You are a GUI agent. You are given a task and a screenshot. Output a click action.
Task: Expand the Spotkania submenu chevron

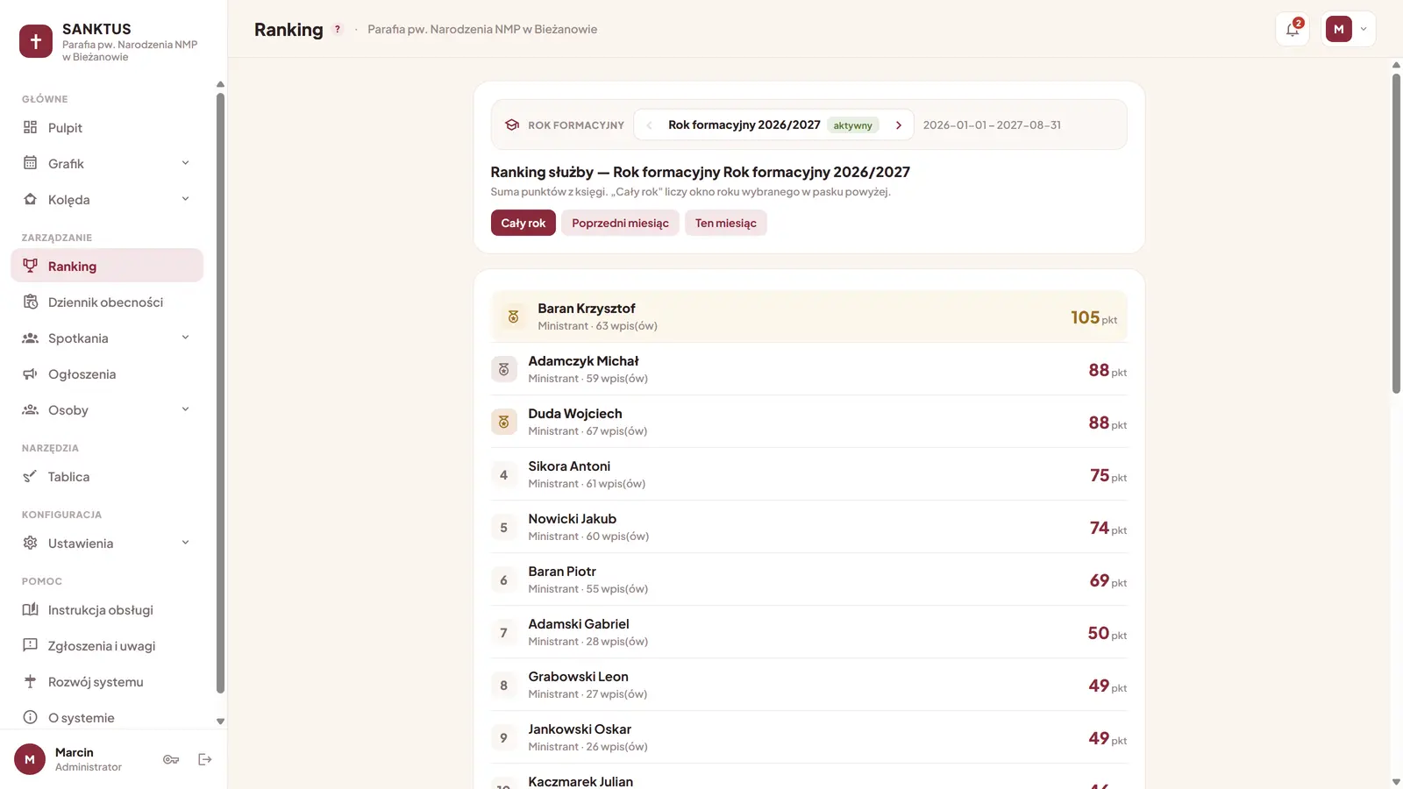click(185, 338)
